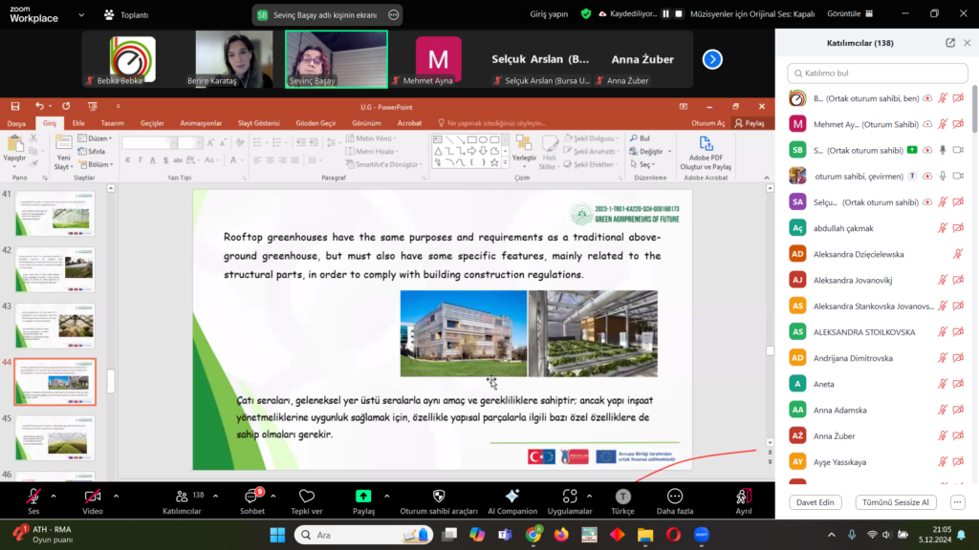Click the slide thumbnail panel scrollbar
The height and width of the screenshot is (550, 979).
(x=110, y=380)
